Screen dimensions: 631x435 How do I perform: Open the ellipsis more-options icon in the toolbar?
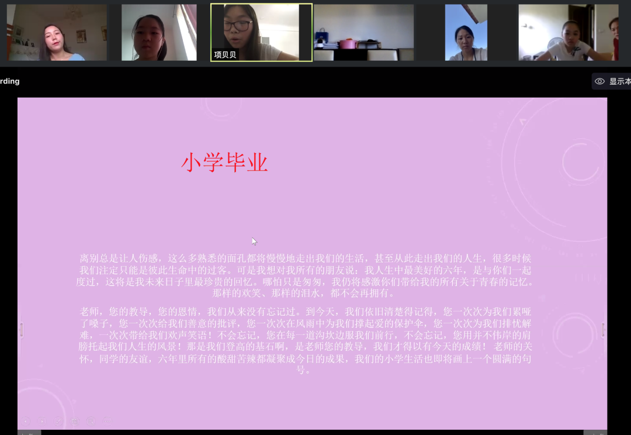[106, 421]
